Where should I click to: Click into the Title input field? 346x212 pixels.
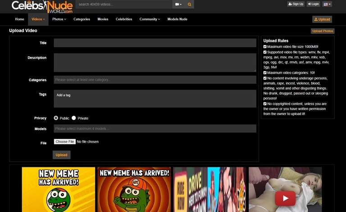(x=155, y=43)
